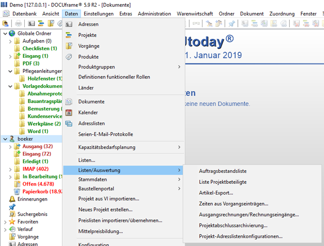The image size is (324, 246).
Task: Open the Produktgruppen submenu
Action: pos(123,67)
